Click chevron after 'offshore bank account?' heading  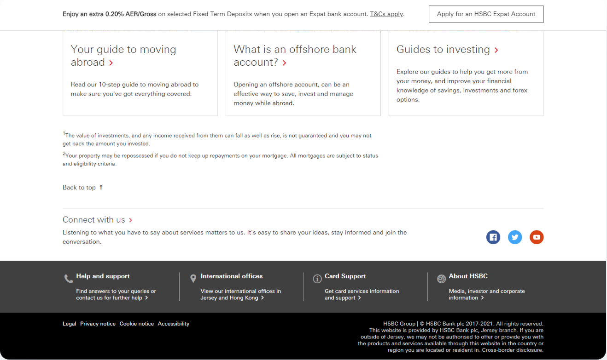tap(284, 63)
